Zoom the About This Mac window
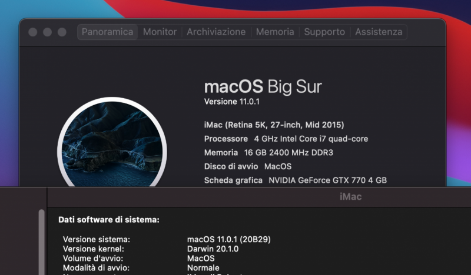471x275 pixels. pos(62,32)
